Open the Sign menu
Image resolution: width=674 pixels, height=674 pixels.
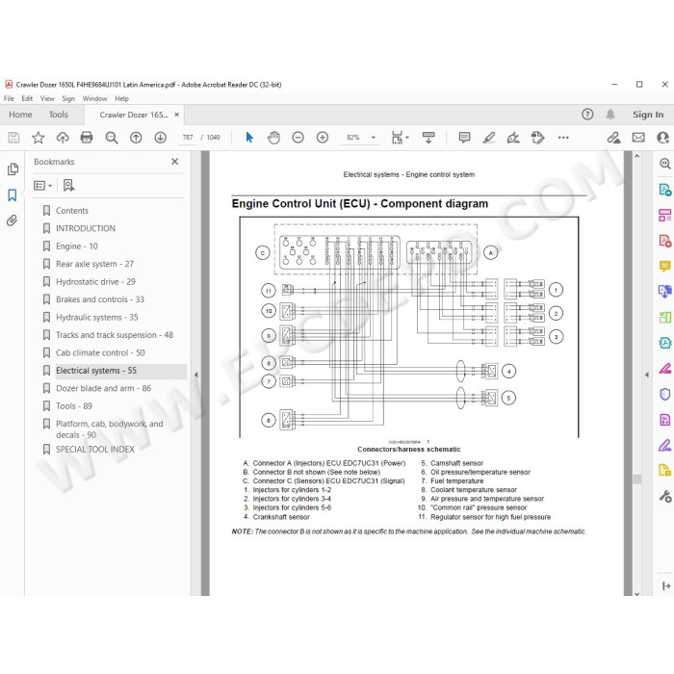tap(68, 98)
